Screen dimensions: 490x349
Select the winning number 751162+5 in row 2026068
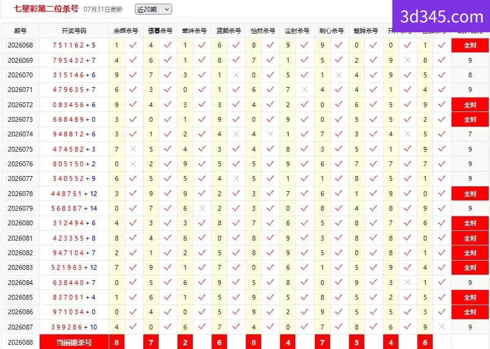tap(74, 45)
